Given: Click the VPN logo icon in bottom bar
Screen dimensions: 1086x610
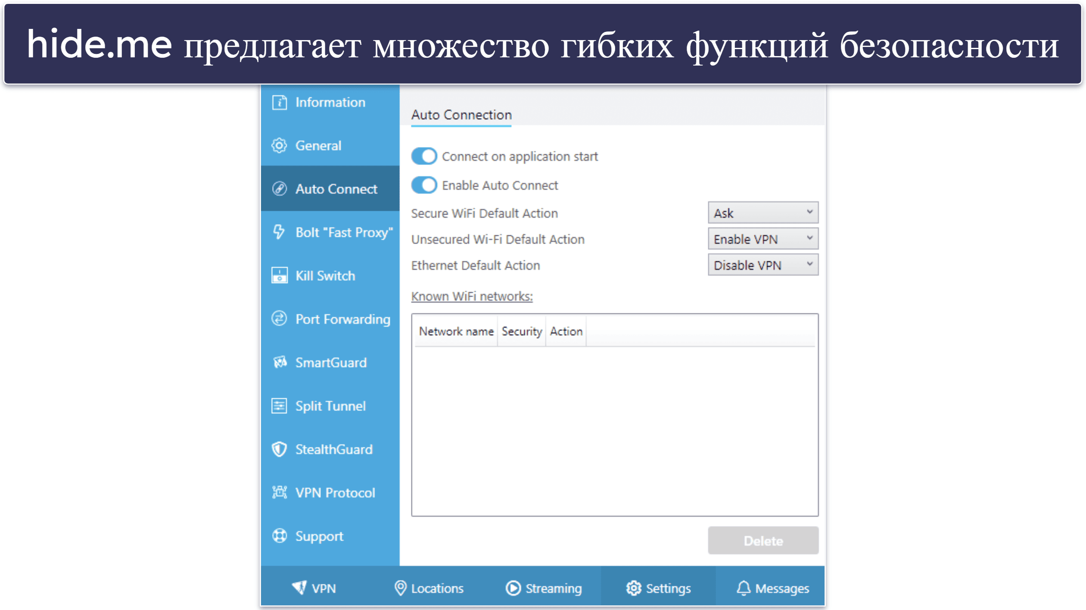Looking at the screenshot, I should [299, 588].
